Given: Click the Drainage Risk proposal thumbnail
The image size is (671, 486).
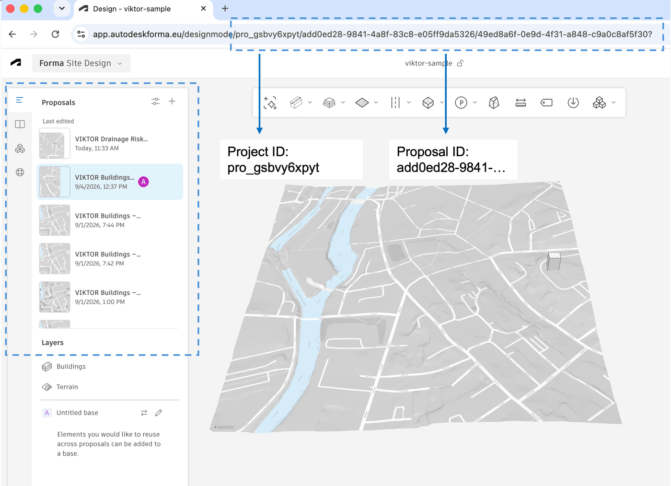Looking at the screenshot, I should [55, 143].
